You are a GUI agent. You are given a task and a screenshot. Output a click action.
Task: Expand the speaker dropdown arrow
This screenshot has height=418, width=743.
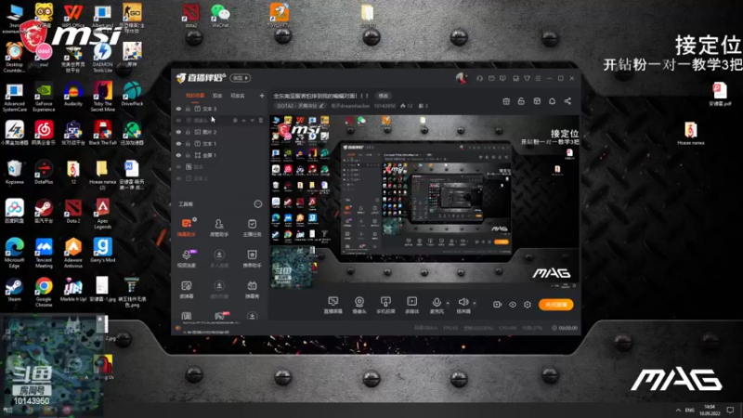pyautogui.click(x=475, y=303)
